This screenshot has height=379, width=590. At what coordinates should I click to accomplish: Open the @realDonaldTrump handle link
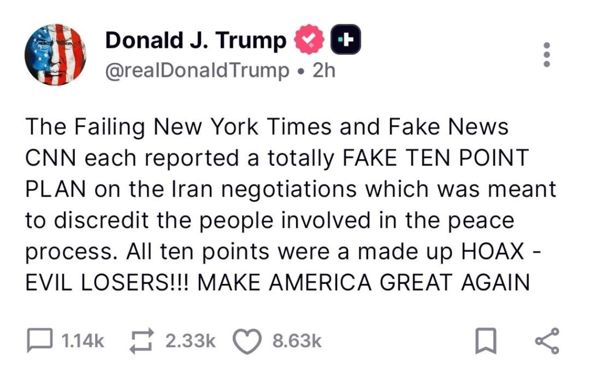click(196, 70)
